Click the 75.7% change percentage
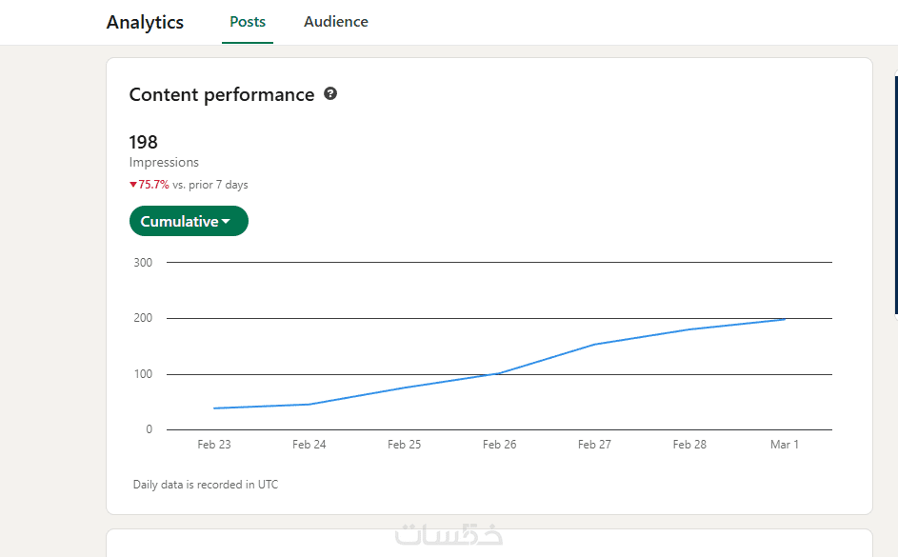 pyautogui.click(x=154, y=185)
